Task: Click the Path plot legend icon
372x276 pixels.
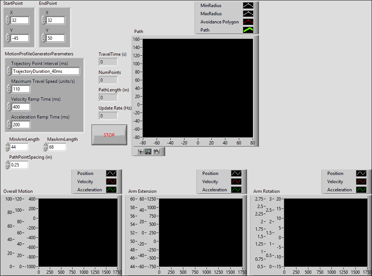Action: [248, 30]
